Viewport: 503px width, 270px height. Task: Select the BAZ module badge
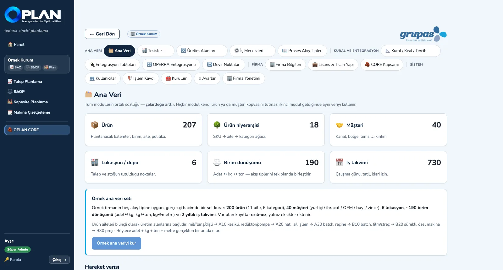(15, 67)
